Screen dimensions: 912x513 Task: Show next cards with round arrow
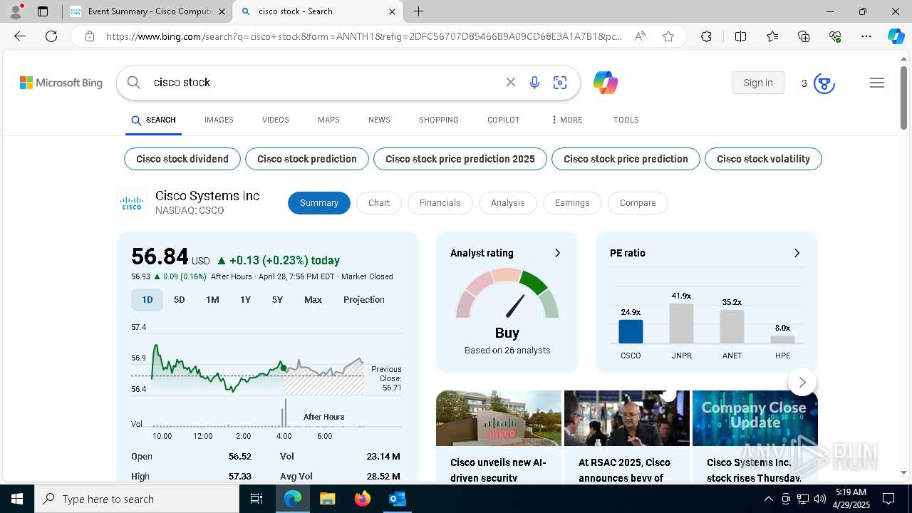(x=802, y=382)
